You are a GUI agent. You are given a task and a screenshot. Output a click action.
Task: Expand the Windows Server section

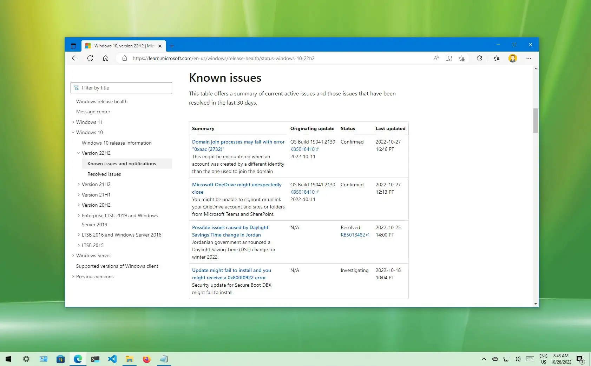pyautogui.click(x=73, y=255)
